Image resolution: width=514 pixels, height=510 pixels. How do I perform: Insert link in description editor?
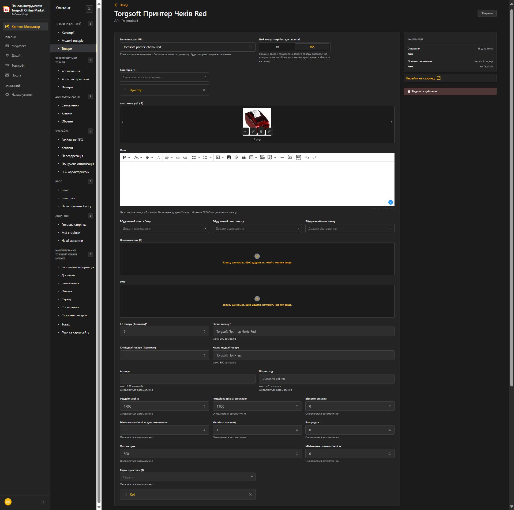pos(236,158)
